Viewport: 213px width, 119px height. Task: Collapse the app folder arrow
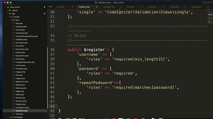point(7,14)
